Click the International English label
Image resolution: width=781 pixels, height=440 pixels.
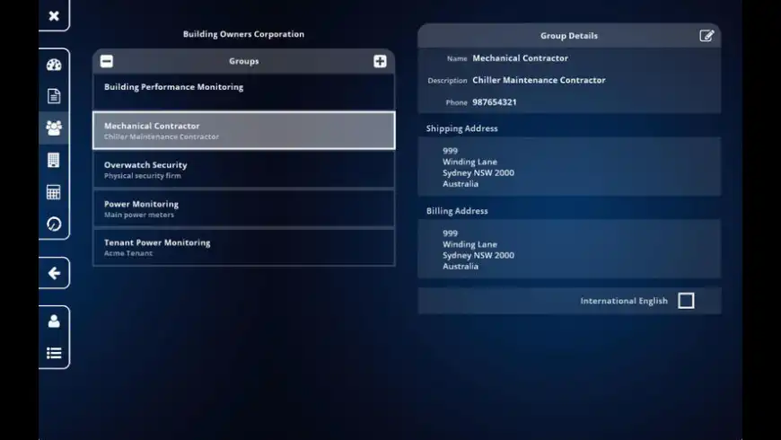point(624,301)
